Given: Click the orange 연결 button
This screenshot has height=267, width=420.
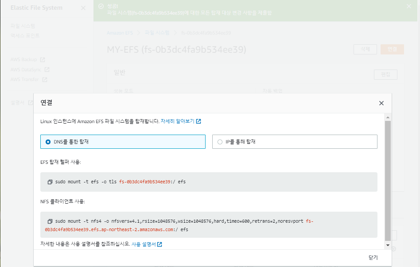Looking at the screenshot, I should coord(392,49).
